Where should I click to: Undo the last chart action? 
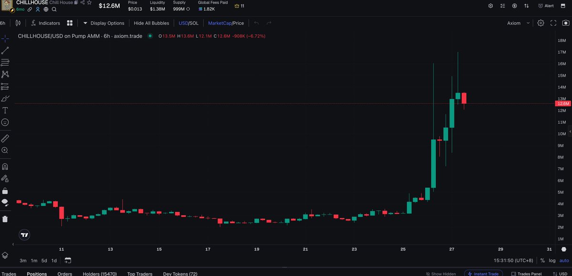(257, 23)
